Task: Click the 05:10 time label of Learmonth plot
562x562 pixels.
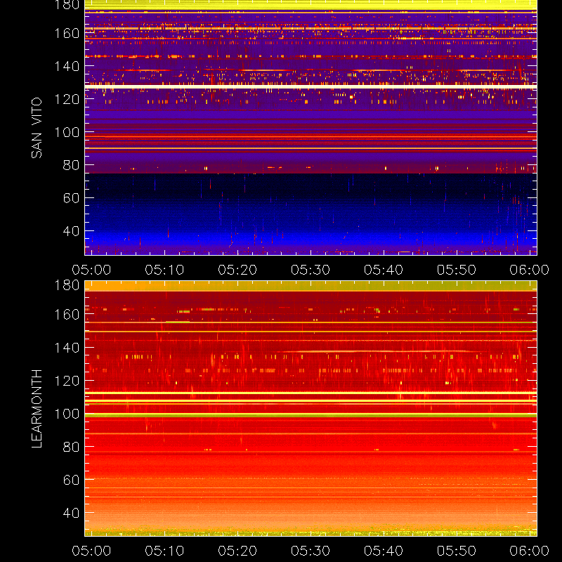Action: click(x=164, y=551)
